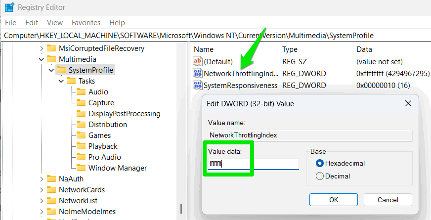
Task: Select the Decimal base option
Action: [320, 176]
